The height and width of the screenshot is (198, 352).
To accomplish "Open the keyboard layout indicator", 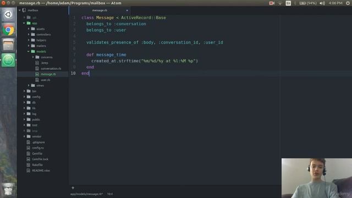I will pyautogui.click(x=288, y=3).
